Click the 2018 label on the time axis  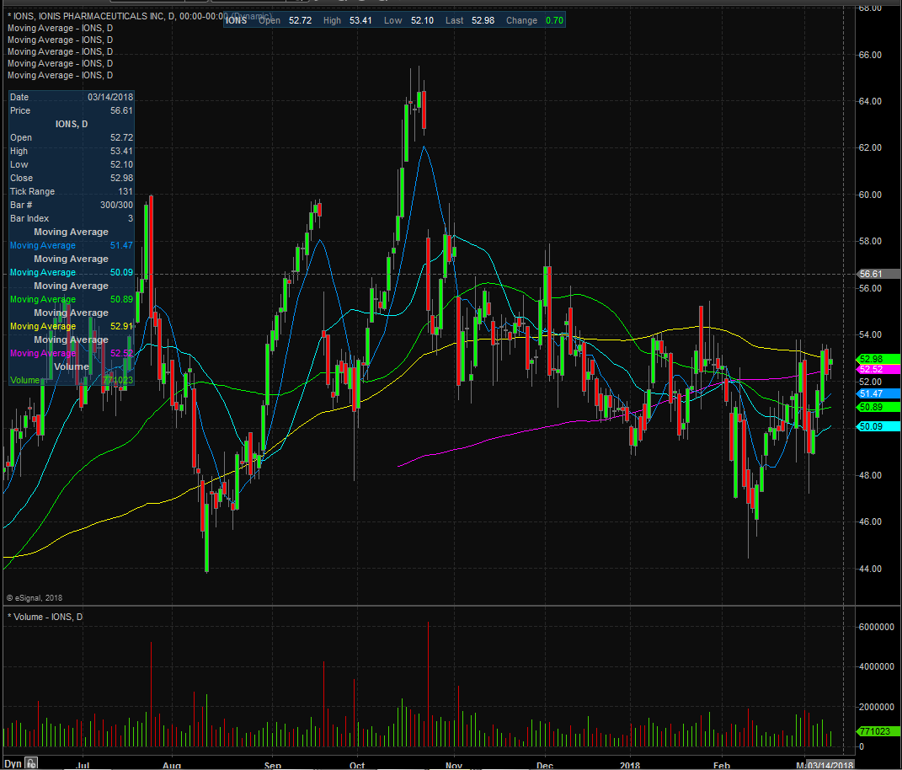(630, 766)
